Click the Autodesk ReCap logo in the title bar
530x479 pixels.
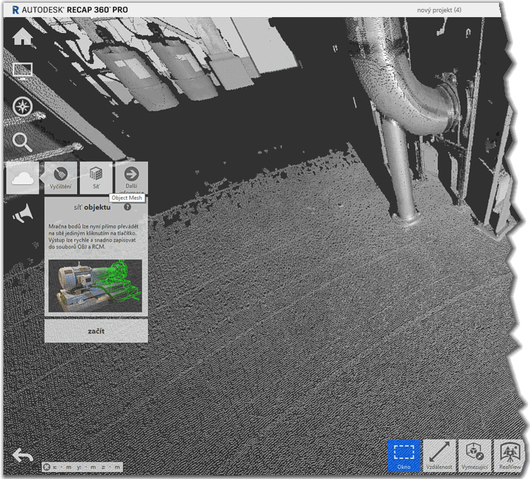(15, 10)
